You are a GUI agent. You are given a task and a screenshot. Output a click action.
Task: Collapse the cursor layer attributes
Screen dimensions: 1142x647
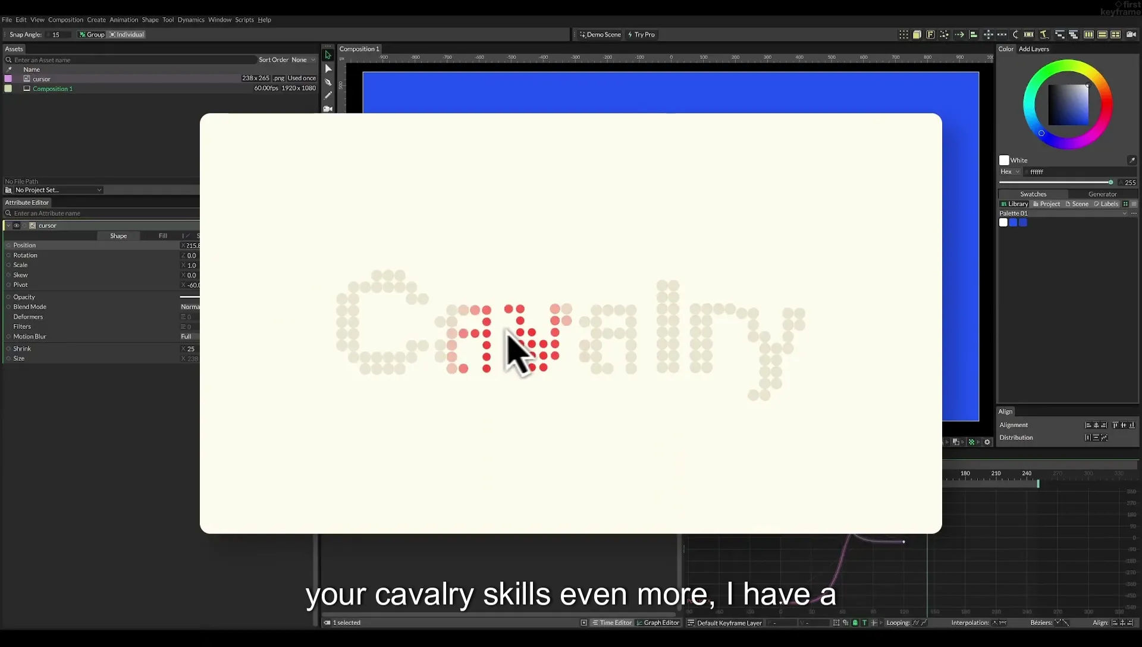8,225
